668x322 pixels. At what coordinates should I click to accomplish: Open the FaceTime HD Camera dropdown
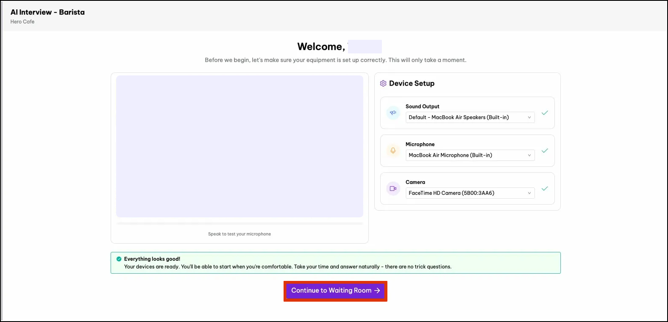point(470,193)
